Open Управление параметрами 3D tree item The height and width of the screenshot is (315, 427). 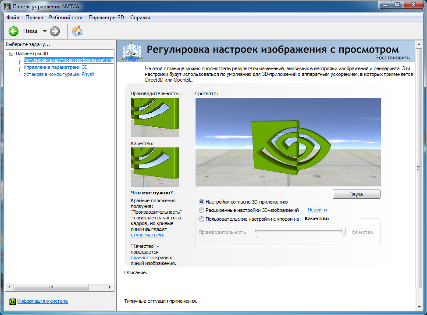(x=56, y=67)
